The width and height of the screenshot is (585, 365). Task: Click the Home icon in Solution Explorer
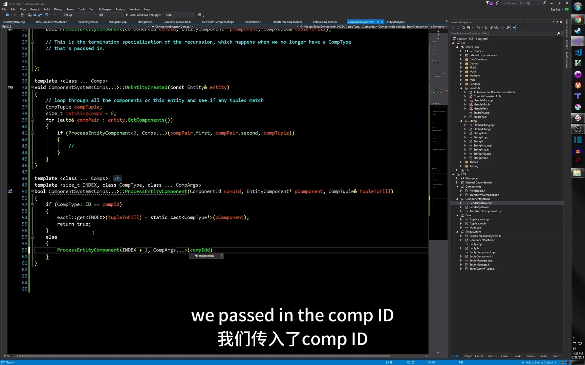point(463,28)
